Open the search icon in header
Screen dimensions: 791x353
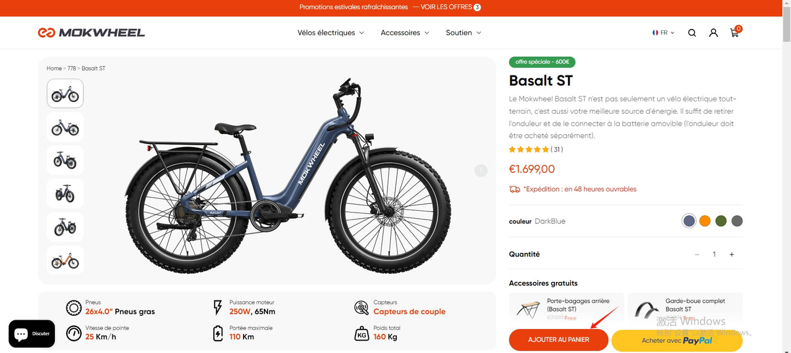(x=692, y=33)
